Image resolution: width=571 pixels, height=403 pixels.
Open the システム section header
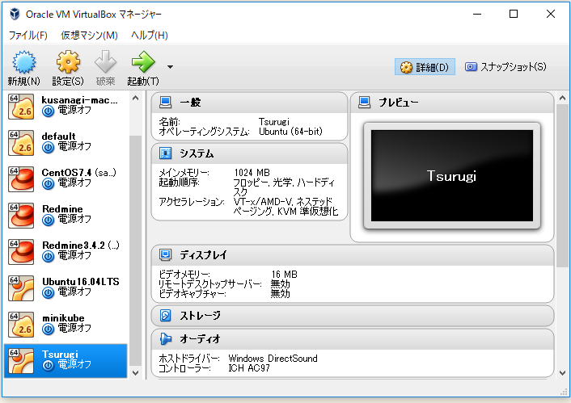tap(249, 153)
